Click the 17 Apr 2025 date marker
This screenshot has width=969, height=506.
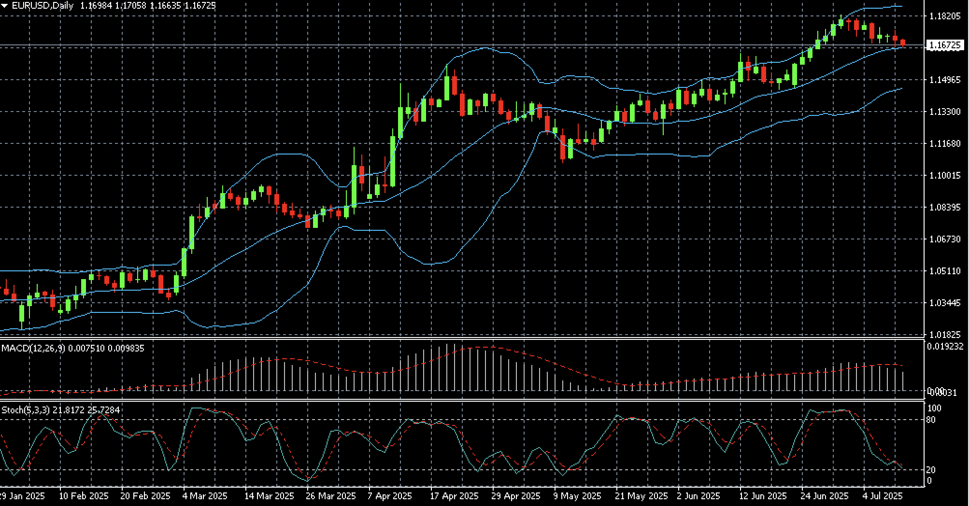click(x=454, y=496)
